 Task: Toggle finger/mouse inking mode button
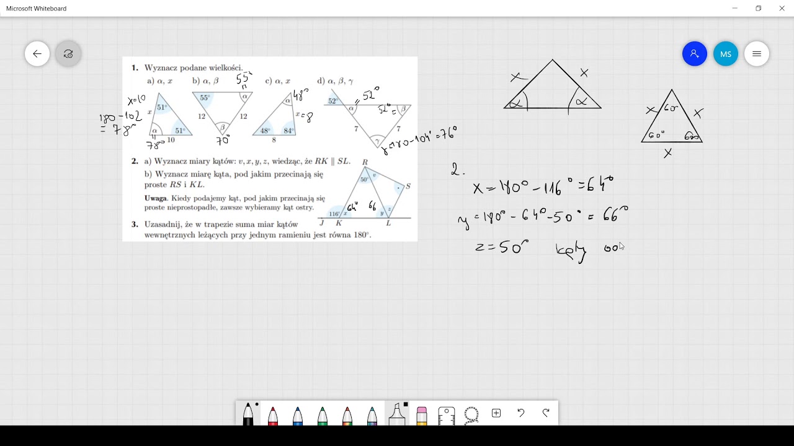click(x=68, y=54)
